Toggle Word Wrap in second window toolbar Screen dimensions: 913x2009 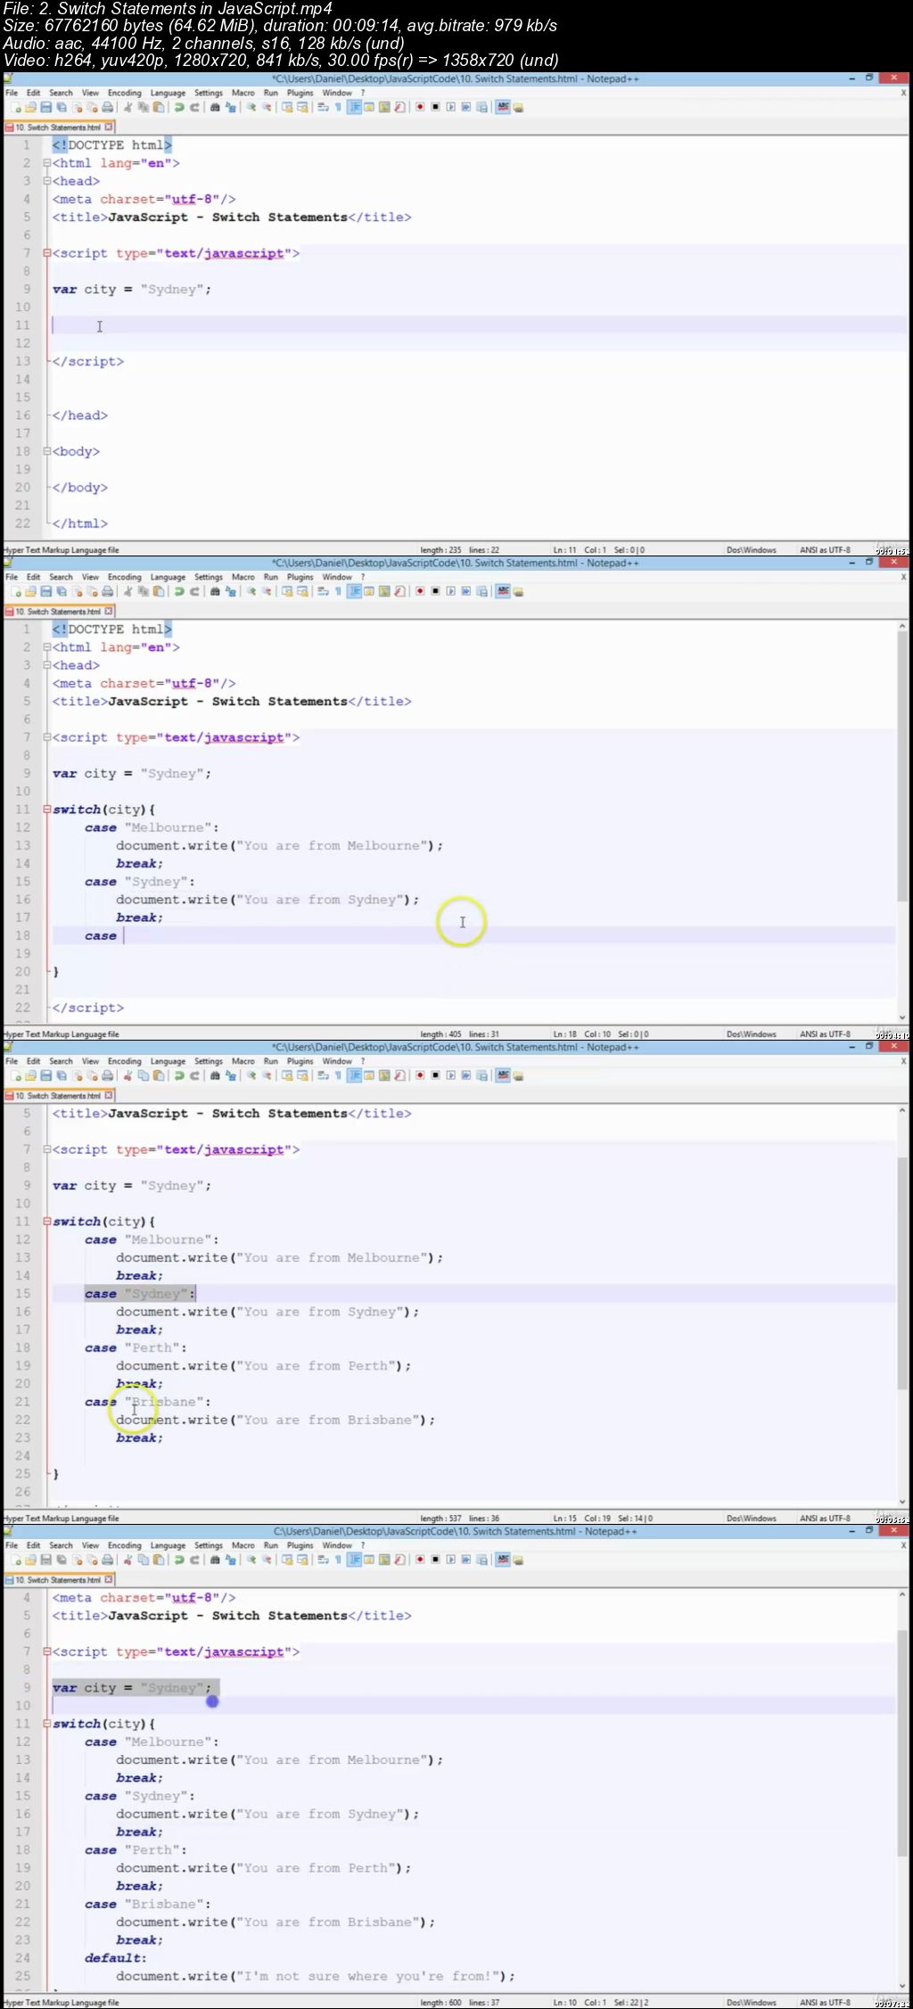point(323,591)
